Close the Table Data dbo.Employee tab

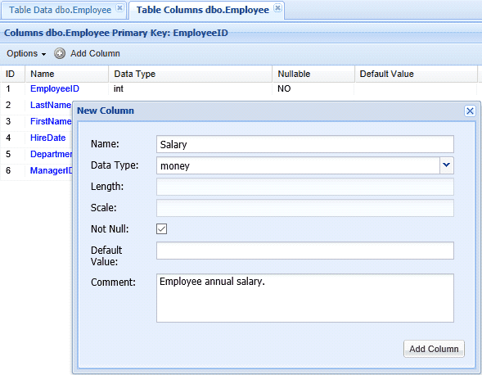pos(120,7)
